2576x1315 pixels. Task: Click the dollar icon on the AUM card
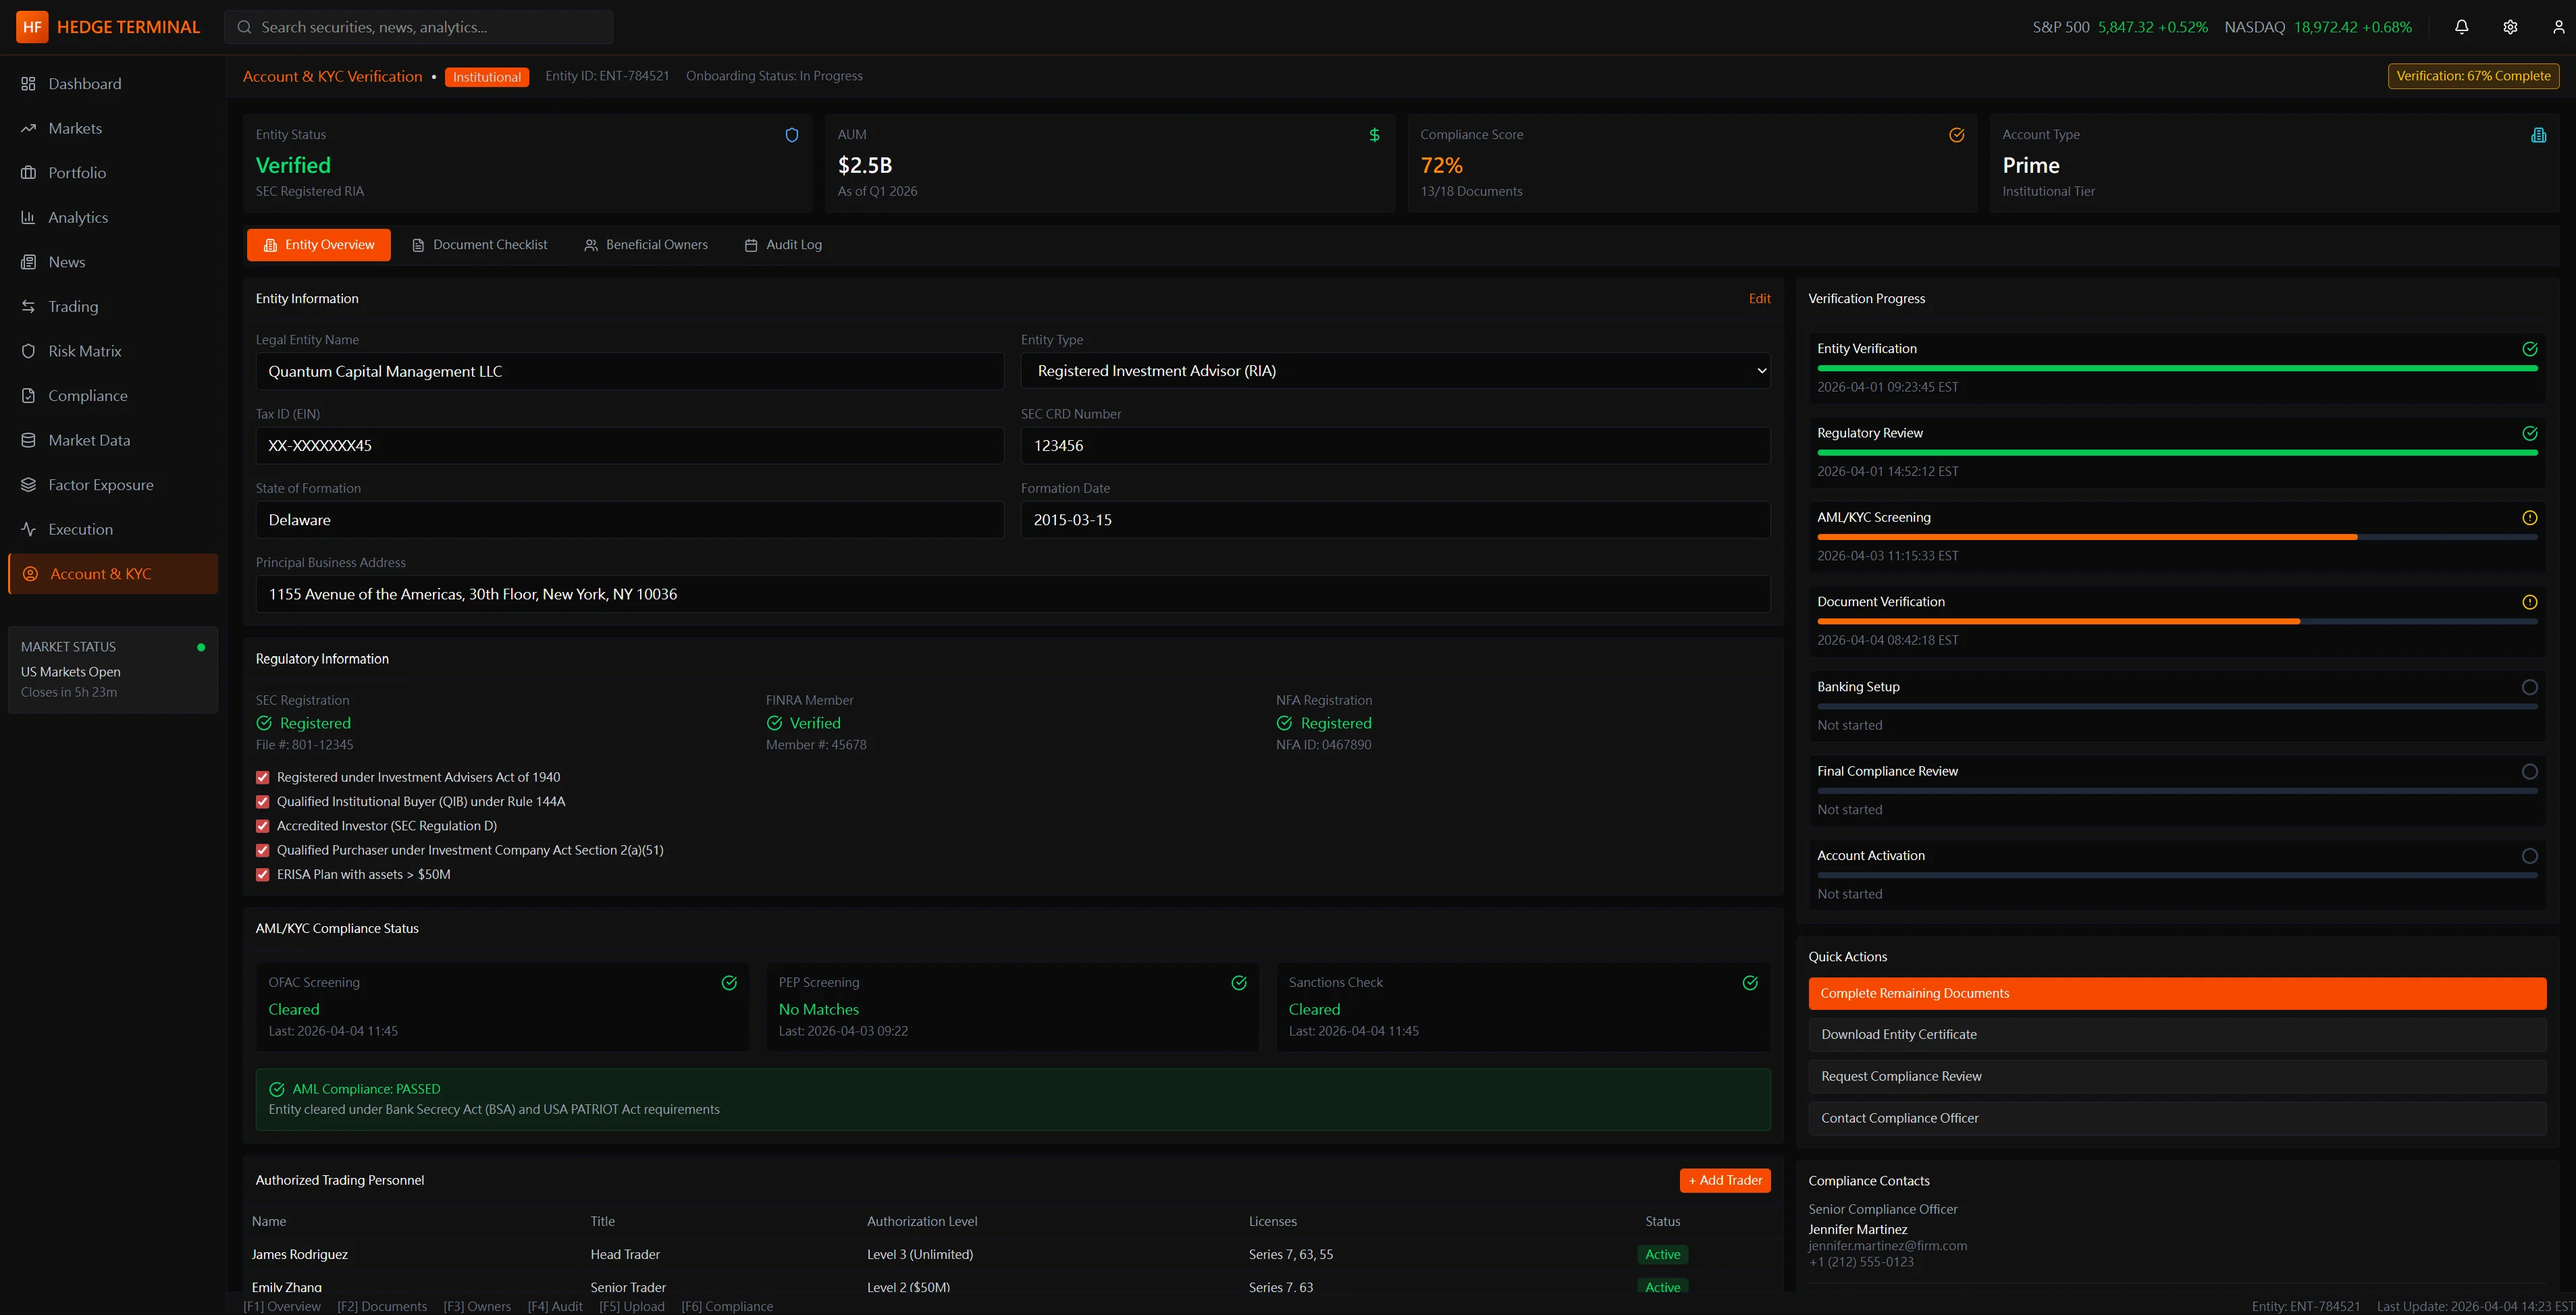(1374, 134)
